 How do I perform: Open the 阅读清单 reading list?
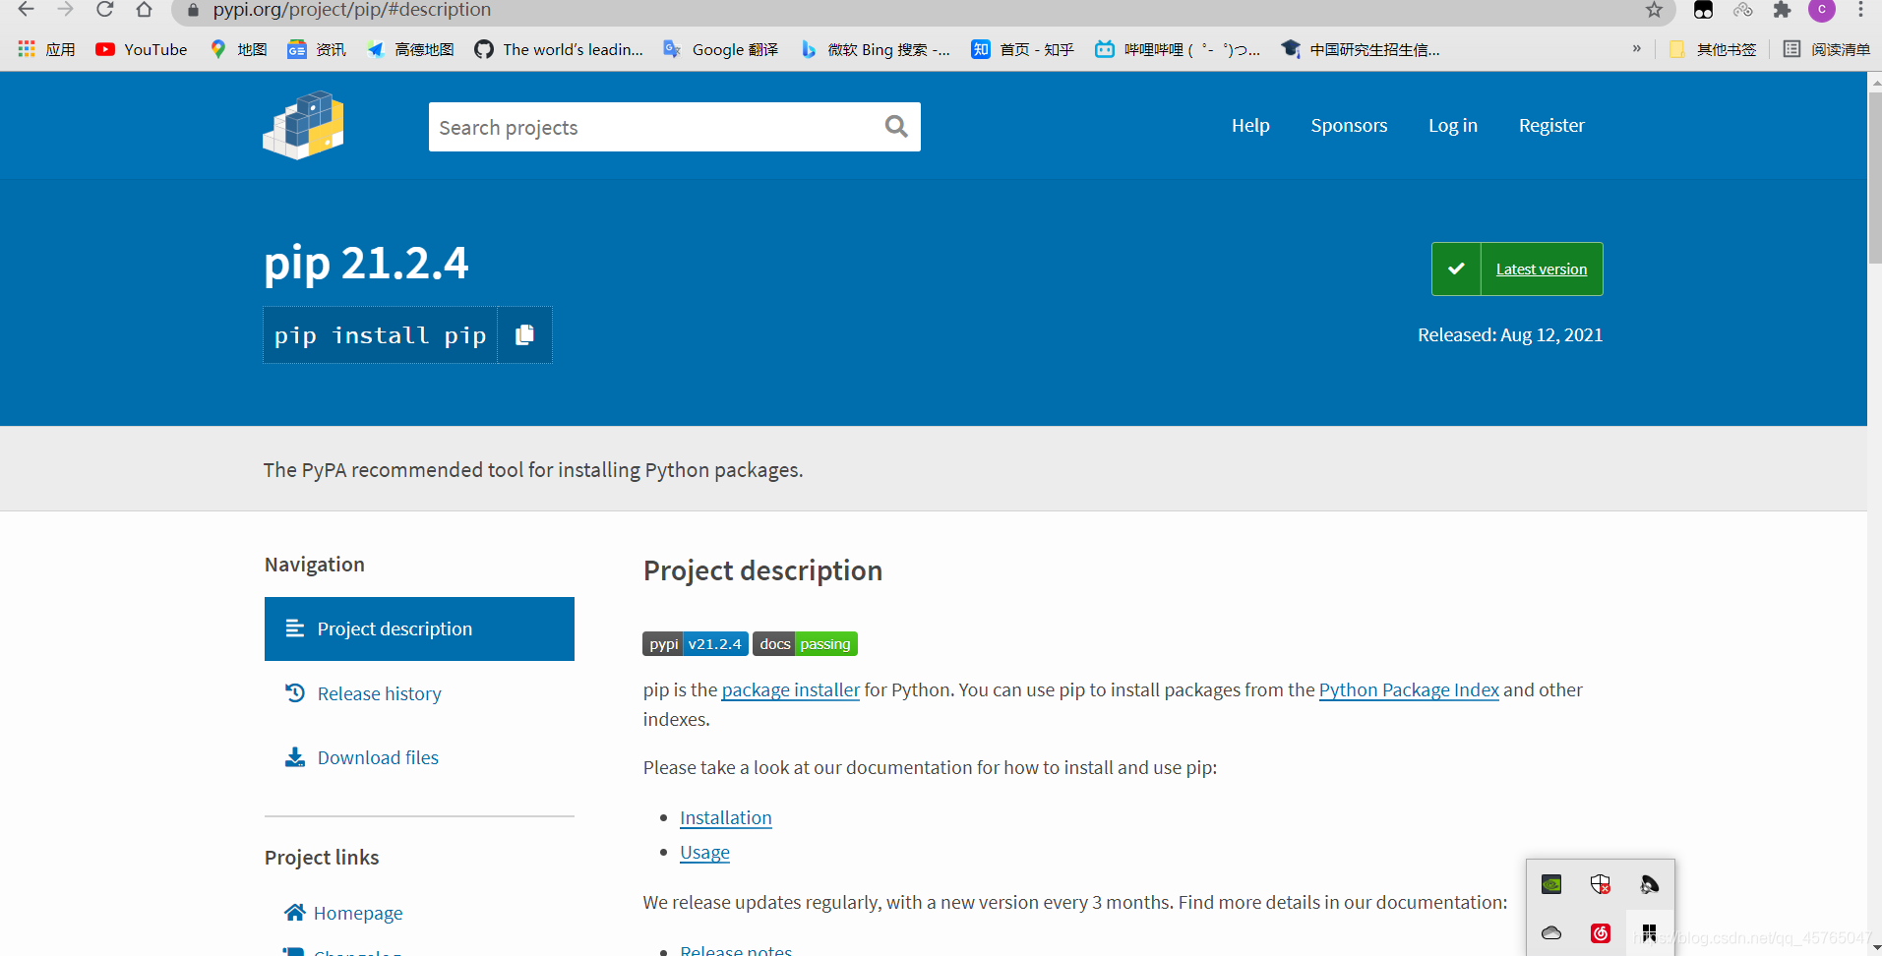point(1827,49)
